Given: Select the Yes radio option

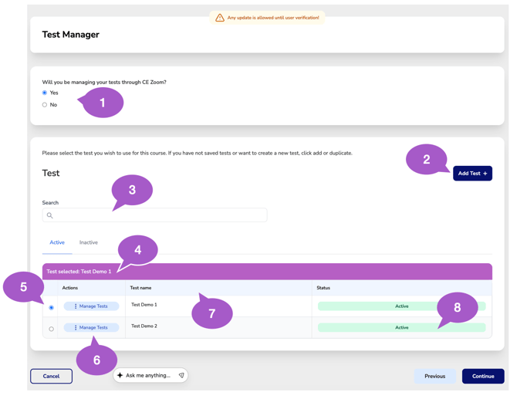Looking at the screenshot, I should click(x=45, y=93).
